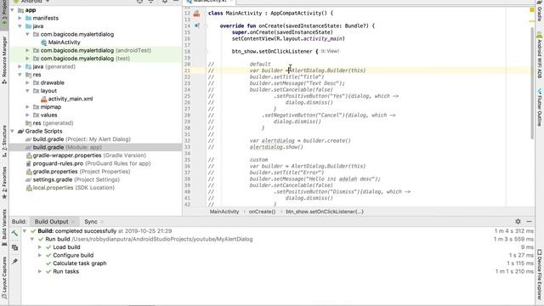Click the class gutter icon on line 12

tap(196, 14)
